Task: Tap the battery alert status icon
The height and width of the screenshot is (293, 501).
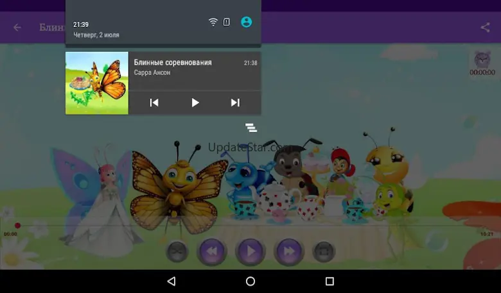Action: (x=227, y=22)
